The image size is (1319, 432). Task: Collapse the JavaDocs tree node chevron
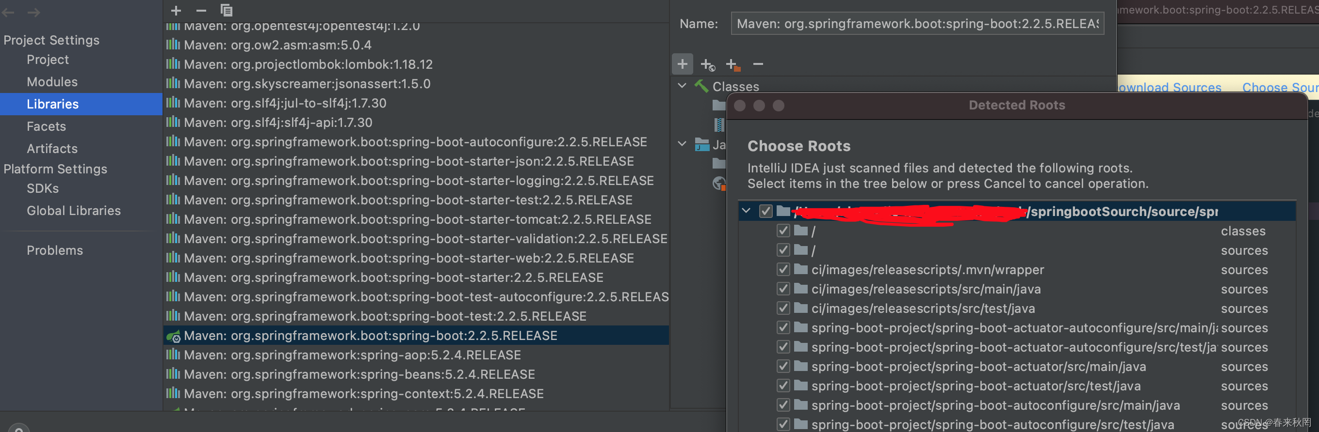click(x=682, y=144)
